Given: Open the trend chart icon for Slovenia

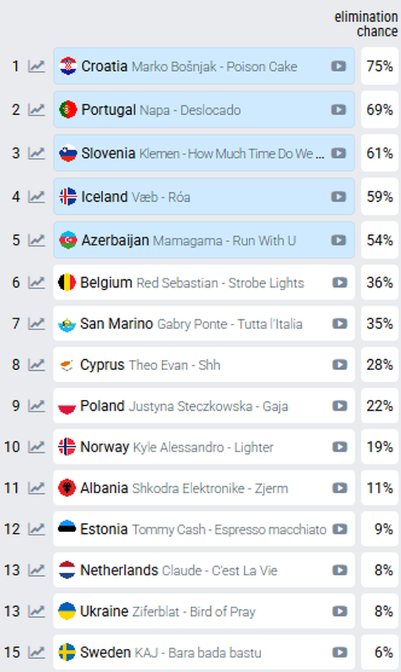Looking at the screenshot, I should pyautogui.click(x=36, y=153).
